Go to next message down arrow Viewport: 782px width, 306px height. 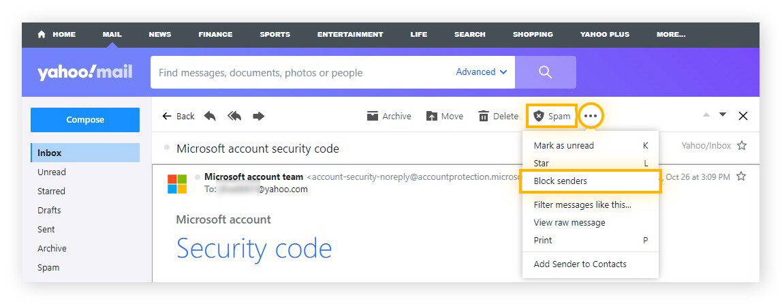coord(723,114)
